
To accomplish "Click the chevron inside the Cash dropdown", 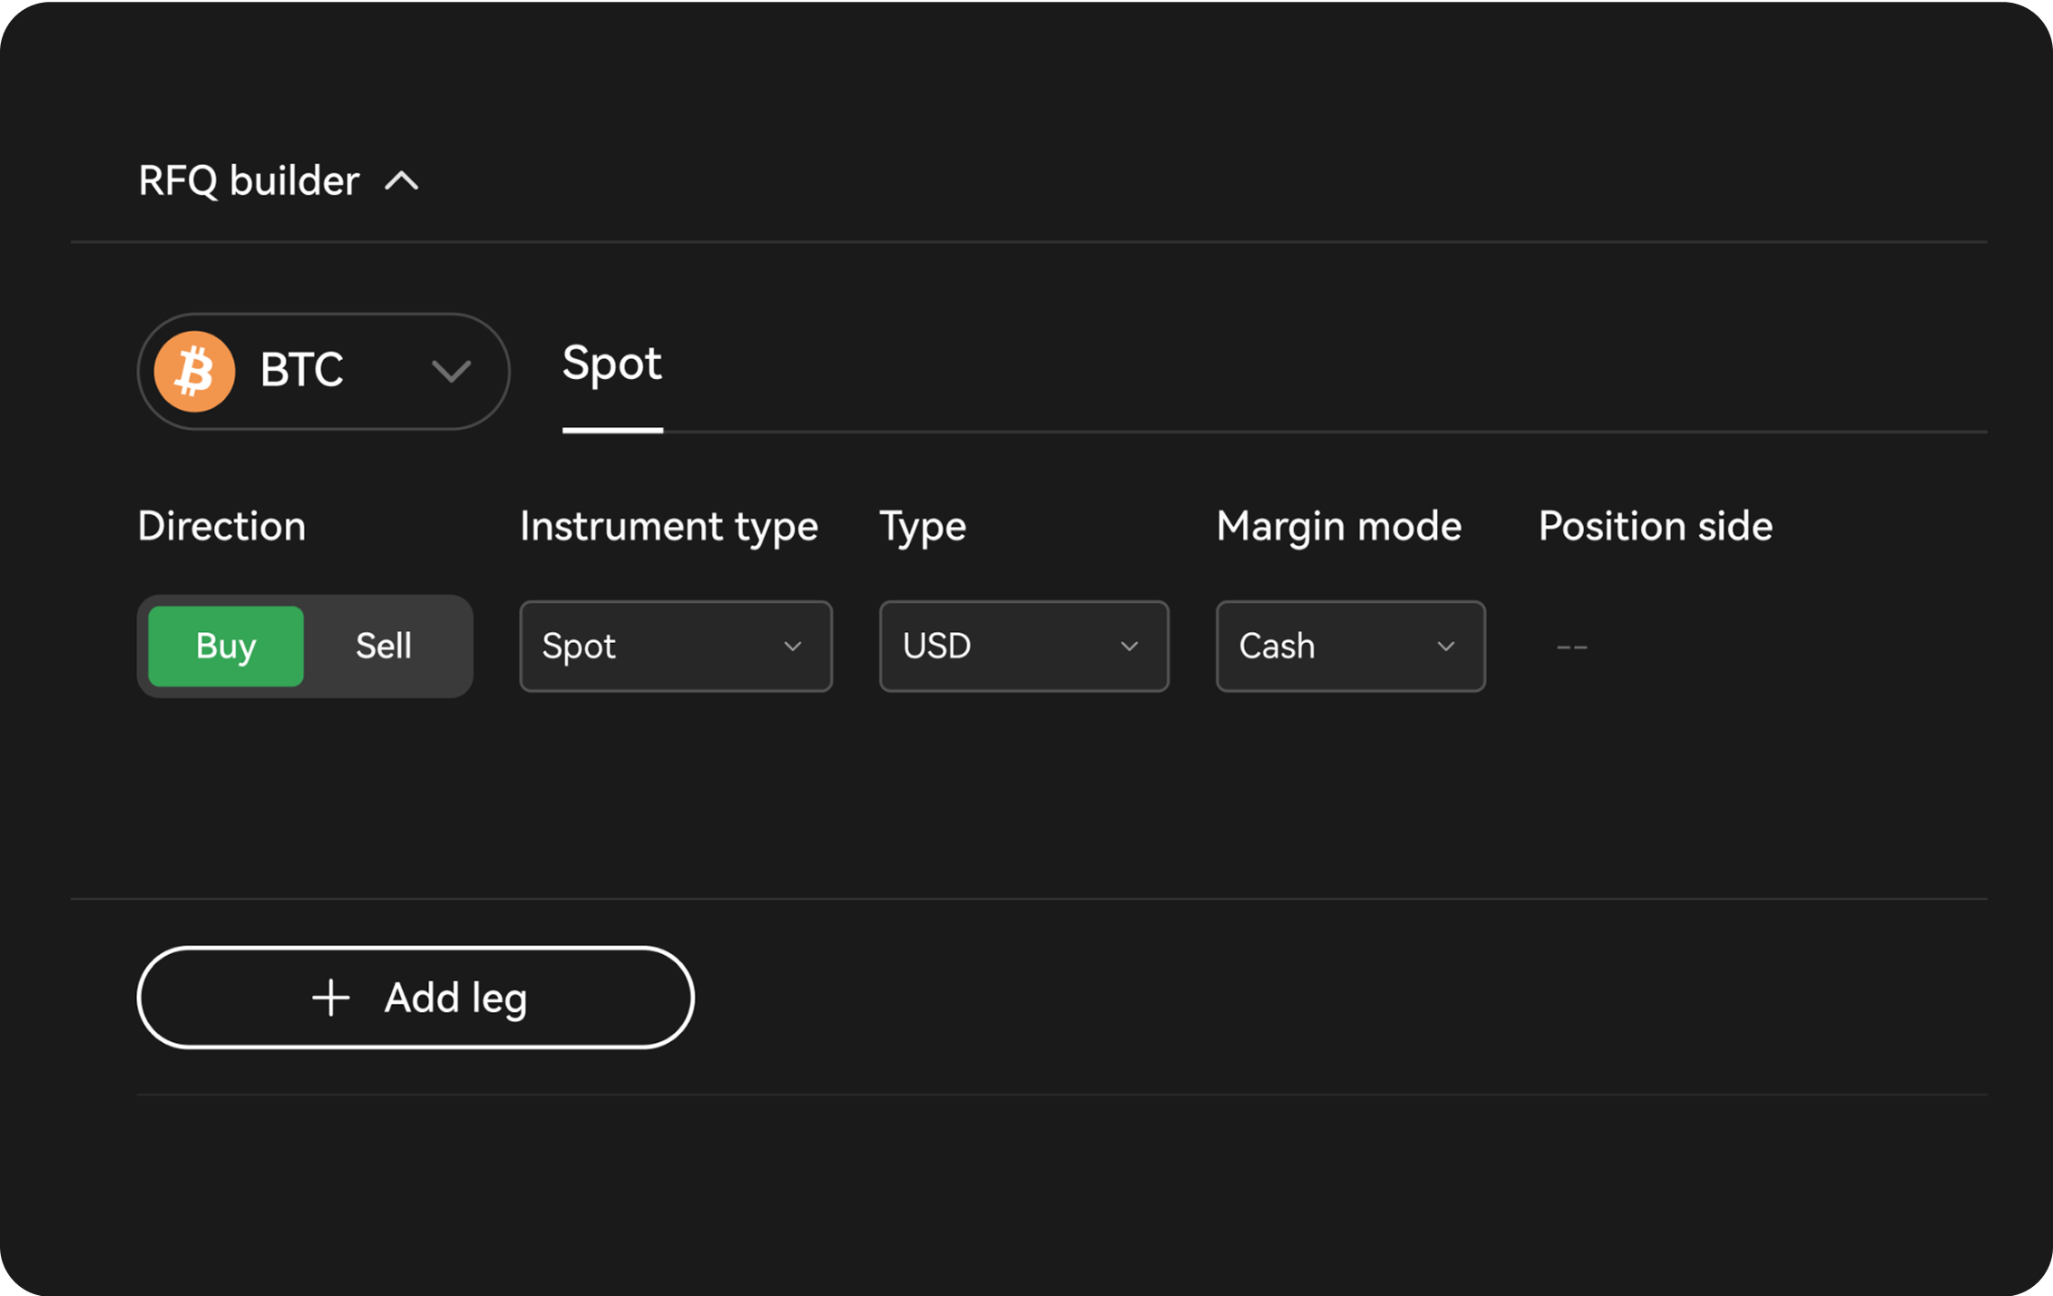I will [1448, 647].
